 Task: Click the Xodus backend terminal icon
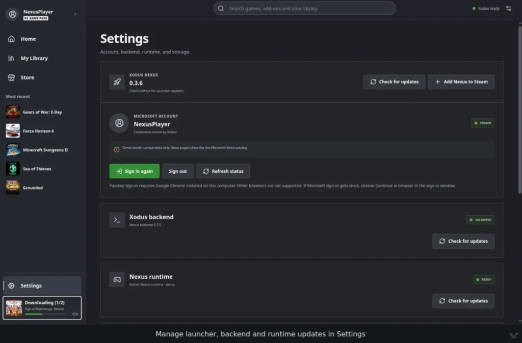pos(117,220)
